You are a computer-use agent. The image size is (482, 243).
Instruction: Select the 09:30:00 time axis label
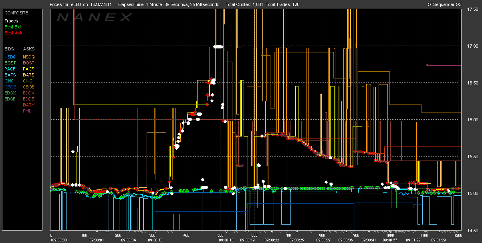pos(58,240)
